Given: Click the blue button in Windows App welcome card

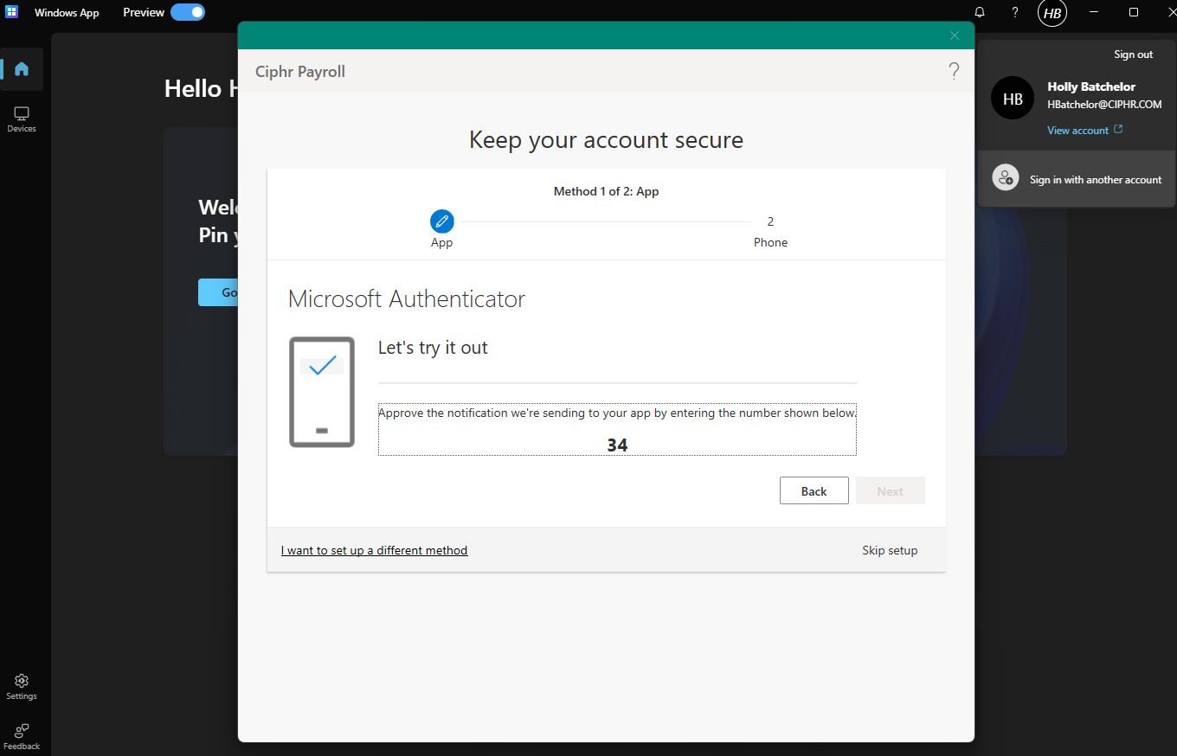Looking at the screenshot, I should click(218, 292).
